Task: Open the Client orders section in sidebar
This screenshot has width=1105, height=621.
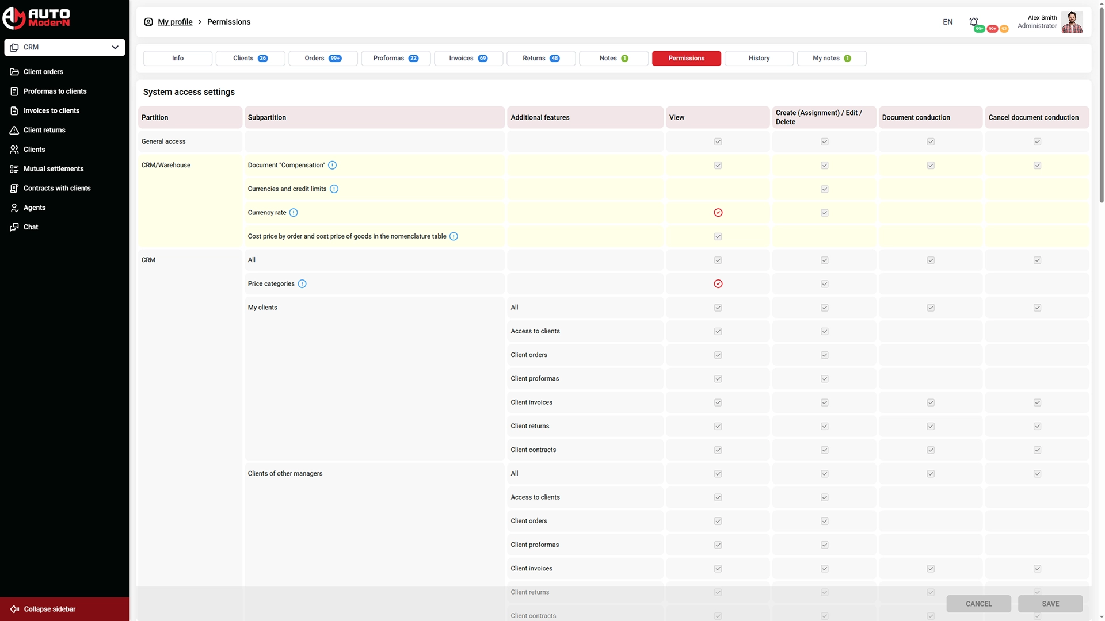Action: click(x=43, y=71)
